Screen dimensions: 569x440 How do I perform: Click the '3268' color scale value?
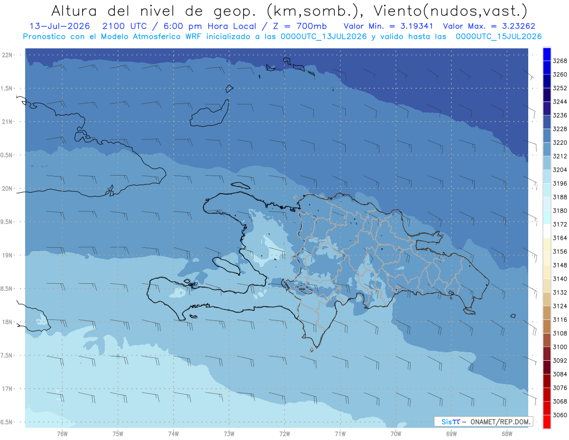(560, 61)
